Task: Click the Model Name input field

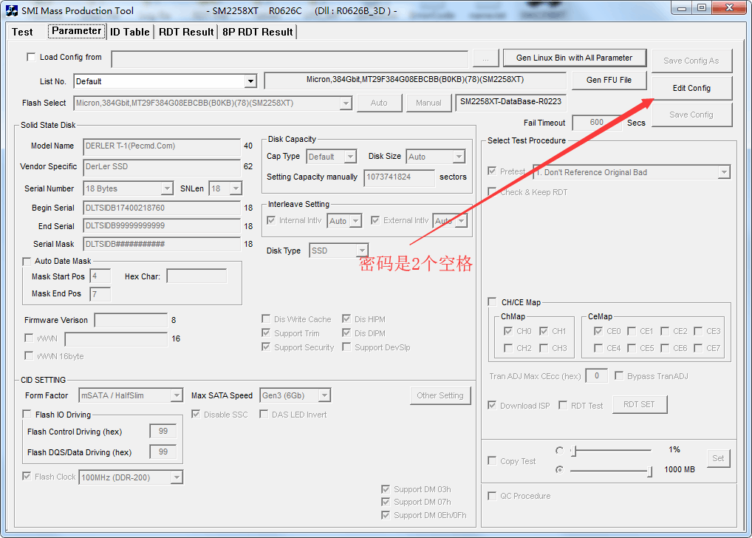Action: point(161,146)
